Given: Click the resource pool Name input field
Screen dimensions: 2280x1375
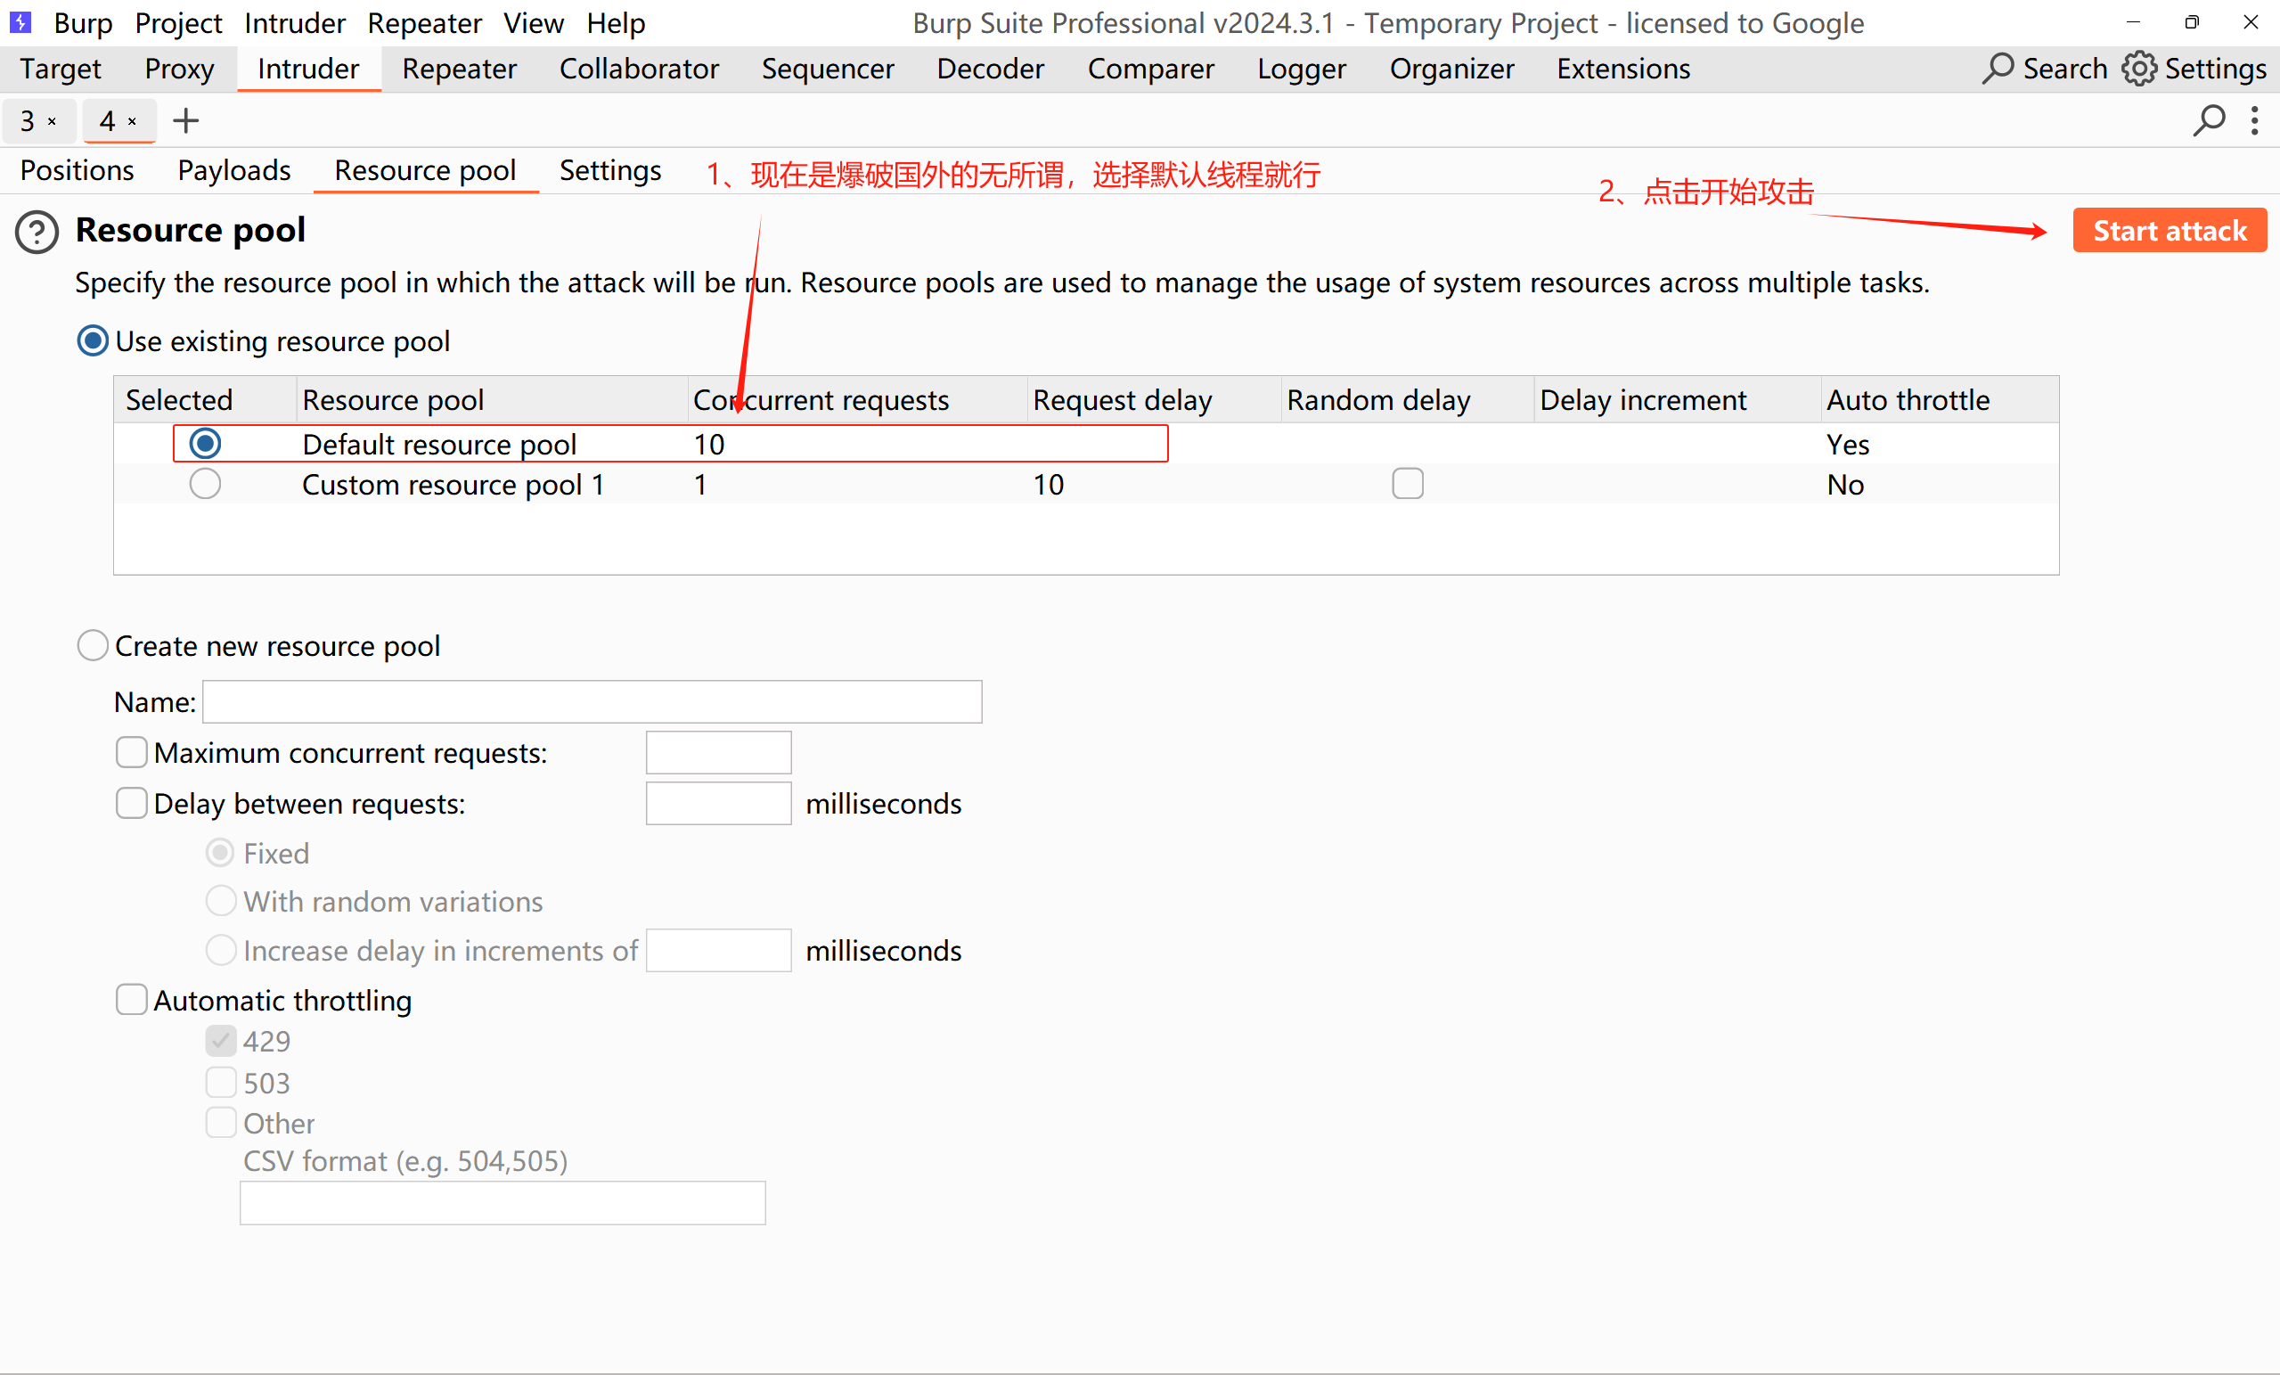Looking at the screenshot, I should point(592,701).
